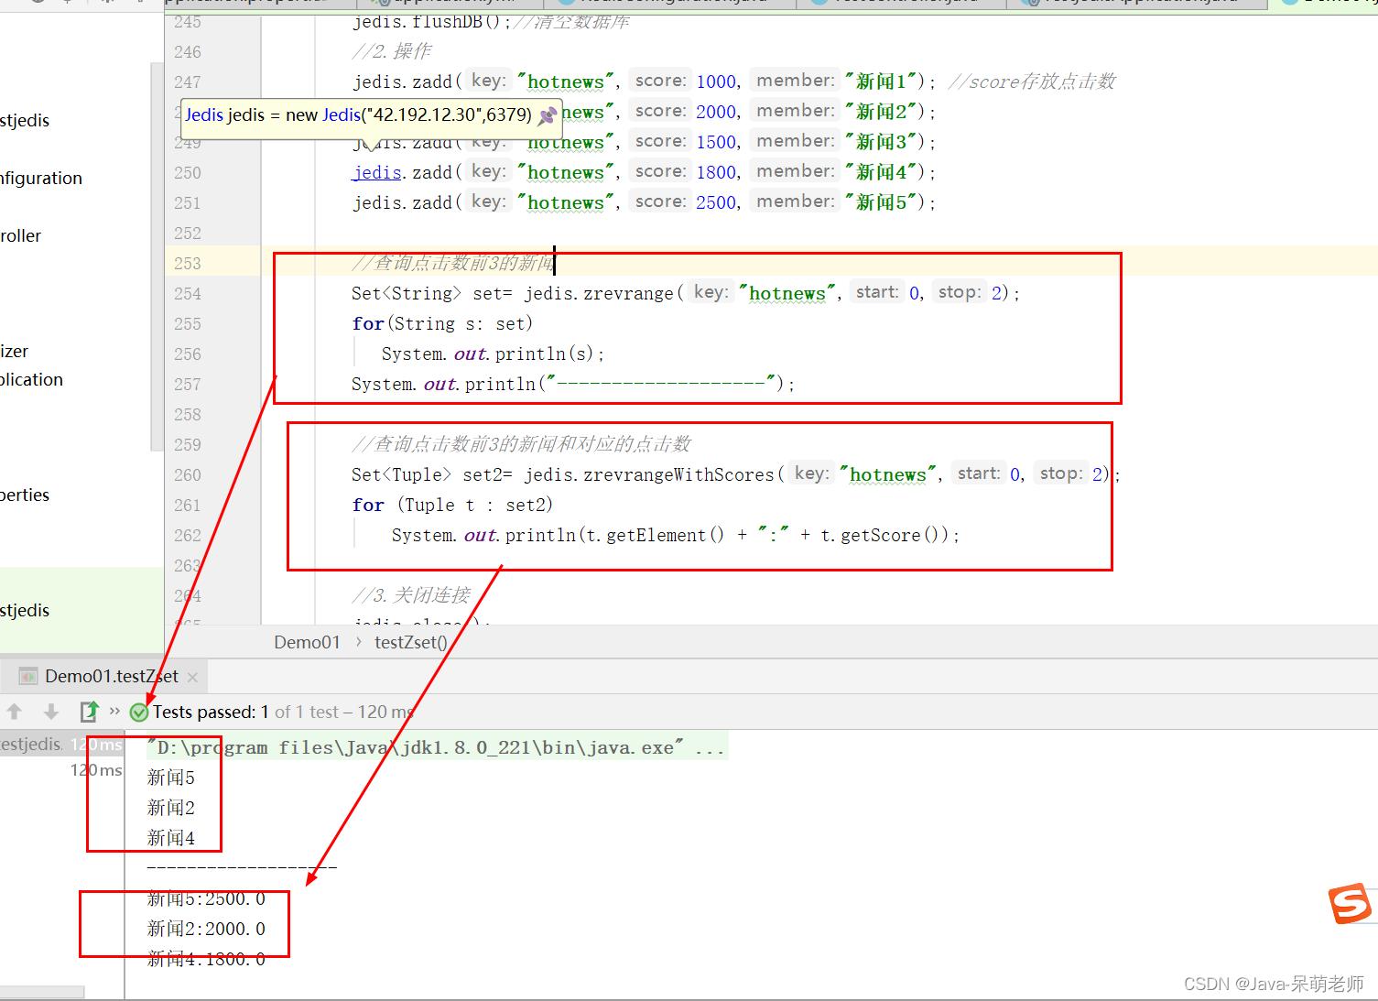Click the green tests passed checkmark icon
1378x1001 pixels.
(139, 713)
